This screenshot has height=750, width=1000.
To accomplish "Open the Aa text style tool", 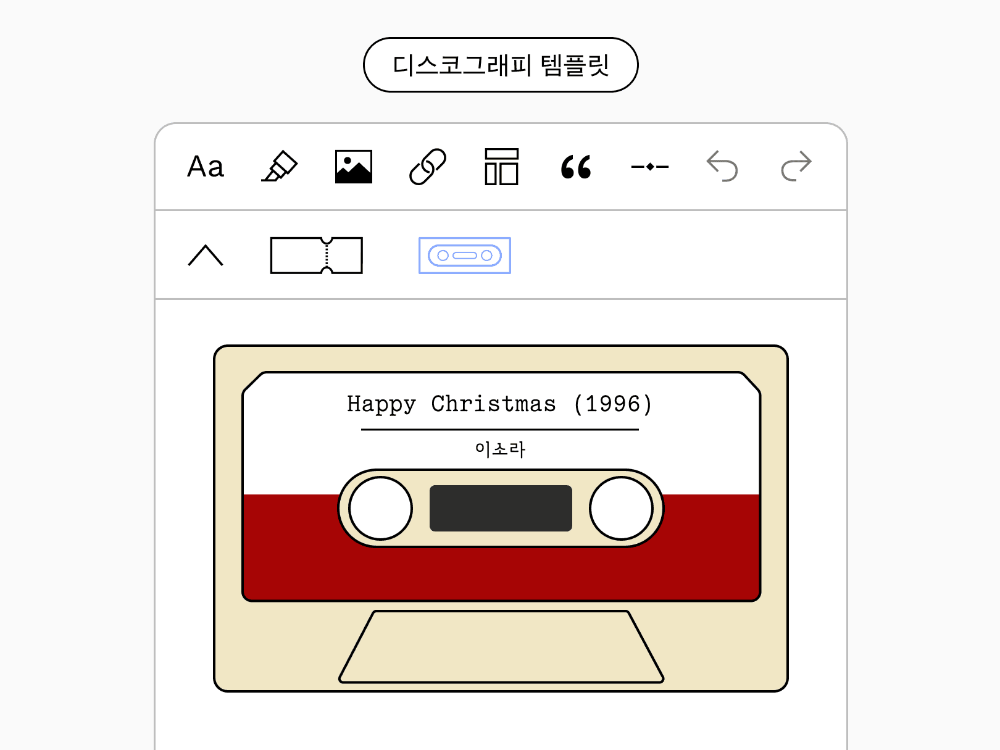I will pyautogui.click(x=206, y=167).
